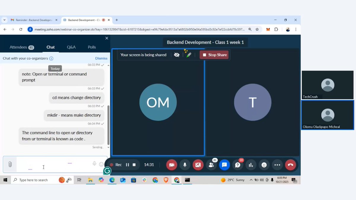Attach a file using the paperclip icon
This screenshot has width=356, height=200.
coord(10,164)
